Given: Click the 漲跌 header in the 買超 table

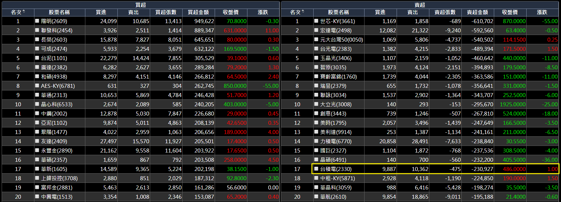Looking at the screenshot, I should 263,12.
